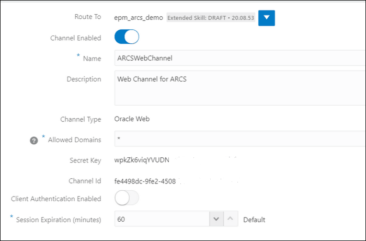Click the Name field containing ARCSWebChannel
The image size is (366, 241).
pos(239,58)
